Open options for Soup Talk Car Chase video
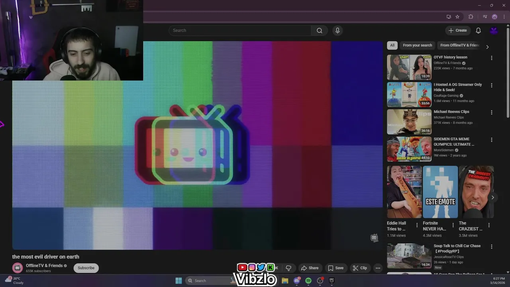The image size is (510, 287). [x=491, y=247]
